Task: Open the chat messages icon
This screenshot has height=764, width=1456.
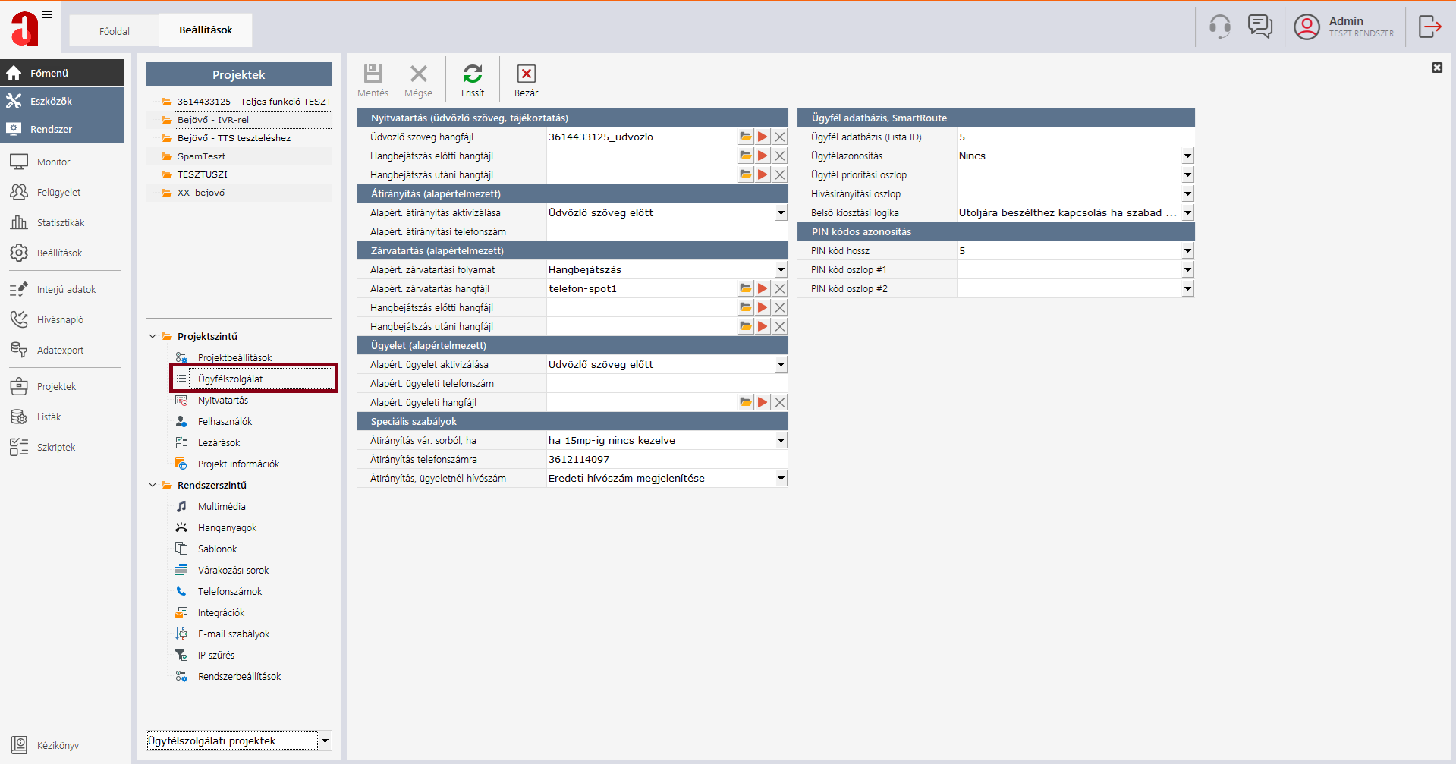Action: [x=1259, y=27]
